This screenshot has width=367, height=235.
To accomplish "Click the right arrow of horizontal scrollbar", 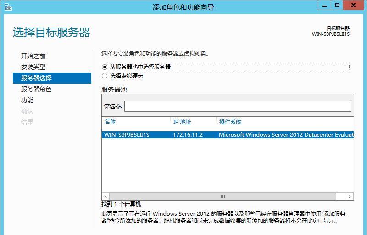I will [x=350, y=196].
